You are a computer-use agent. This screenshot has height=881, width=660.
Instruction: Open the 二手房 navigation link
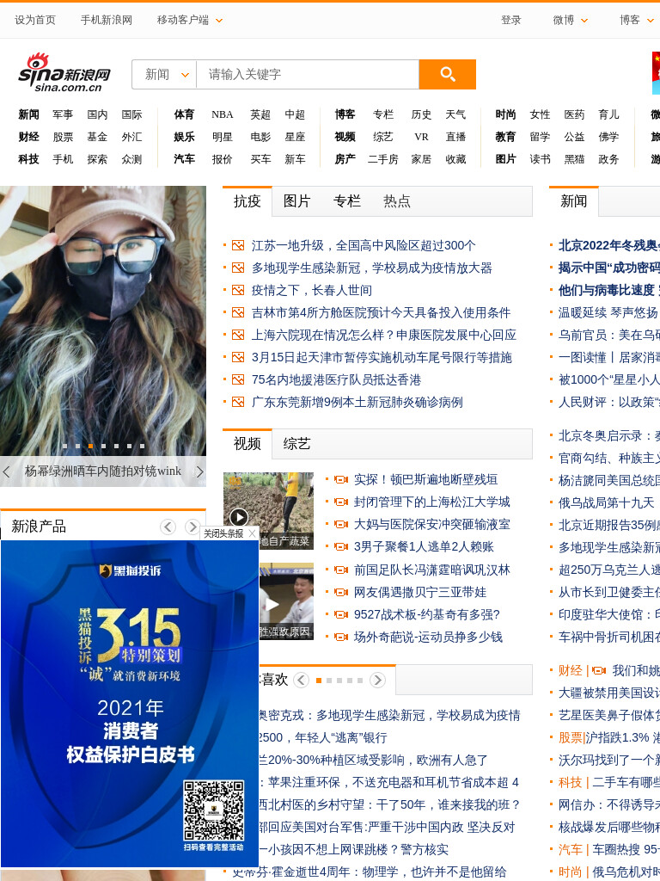pos(382,159)
